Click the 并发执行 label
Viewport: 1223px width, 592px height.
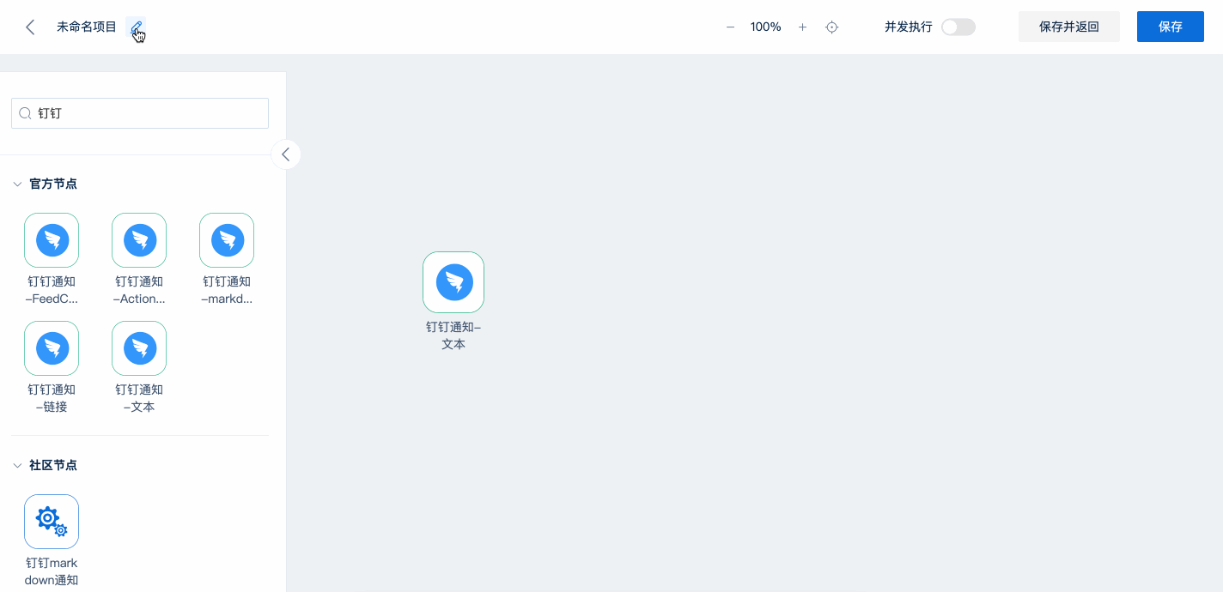point(909,27)
